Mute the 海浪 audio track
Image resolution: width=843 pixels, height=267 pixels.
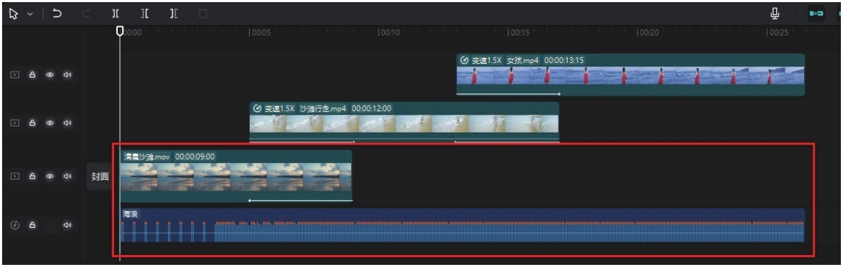tap(67, 225)
